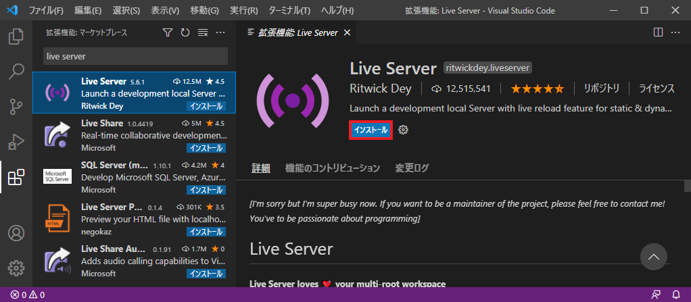The width and height of the screenshot is (691, 302).
Task: Clear extensions search results icon
Action: click(203, 32)
